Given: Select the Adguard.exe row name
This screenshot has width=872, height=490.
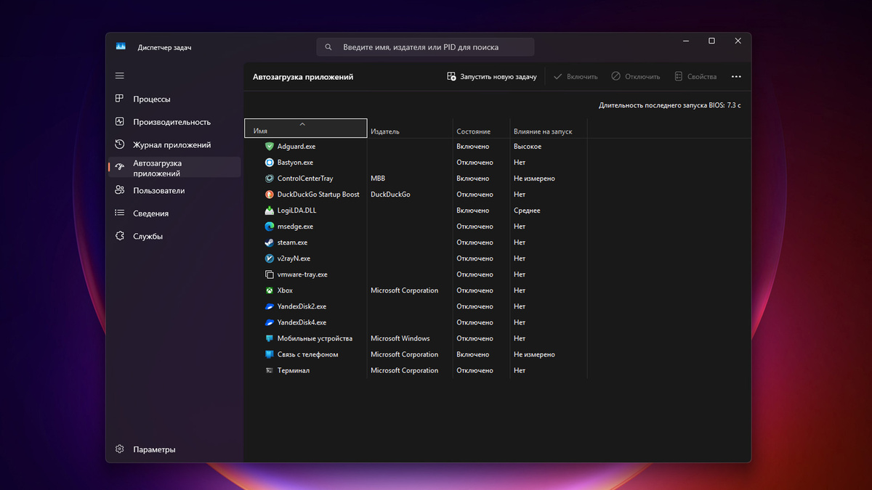Looking at the screenshot, I should [x=296, y=147].
